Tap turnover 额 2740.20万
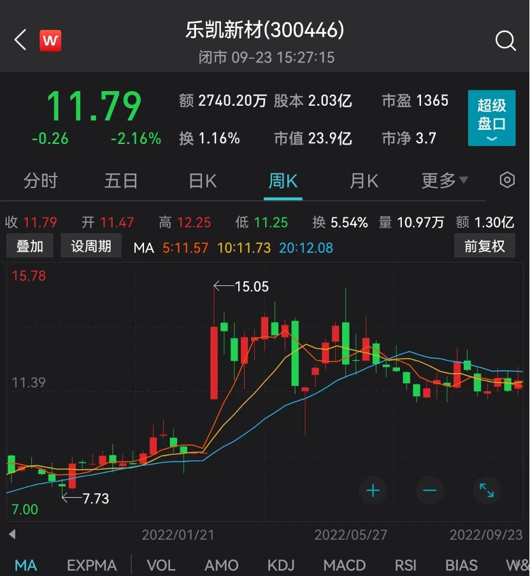This screenshot has height=576, width=530. pyautogui.click(x=222, y=101)
